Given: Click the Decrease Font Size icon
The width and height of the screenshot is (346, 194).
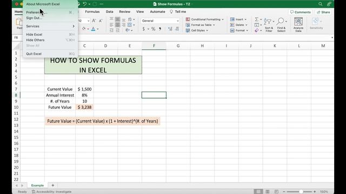Looking at the screenshot, I should (101, 20).
